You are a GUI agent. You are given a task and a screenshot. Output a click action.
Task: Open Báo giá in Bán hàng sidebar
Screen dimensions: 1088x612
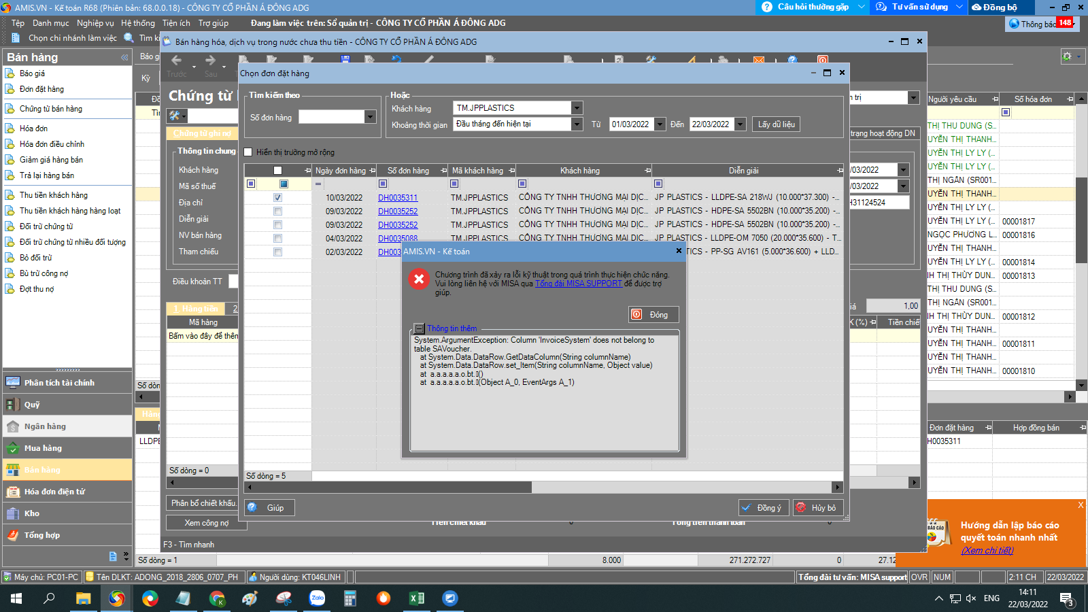[x=32, y=73]
